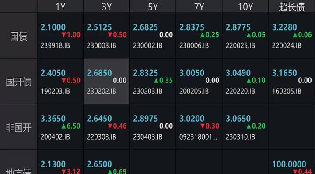Open bond cell 220025.IB

(x=245, y=36)
